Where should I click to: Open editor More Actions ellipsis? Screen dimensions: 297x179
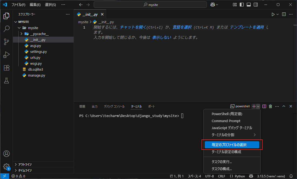tap(291, 14)
